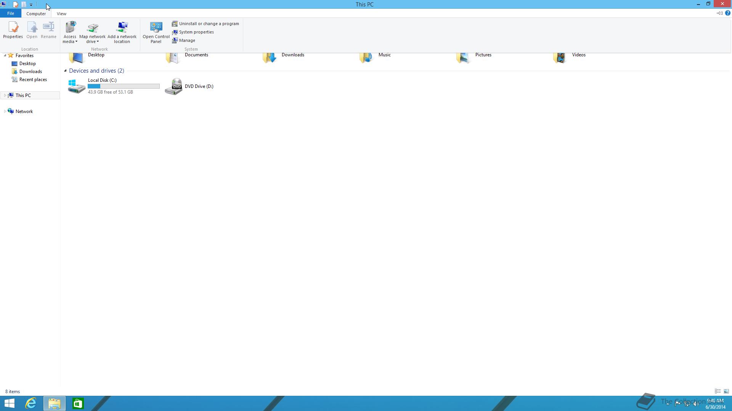The image size is (732, 411).
Task: Expand the Network tree node
Action: [5, 112]
